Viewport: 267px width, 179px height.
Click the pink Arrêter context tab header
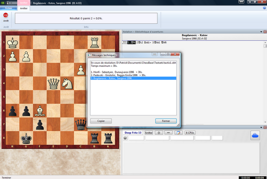click(x=24, y=3)
